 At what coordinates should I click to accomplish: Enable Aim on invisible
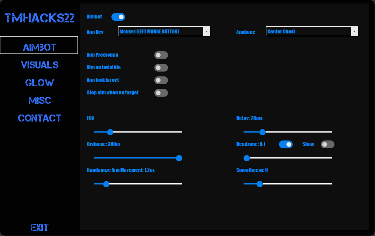[x=161, y=68]
